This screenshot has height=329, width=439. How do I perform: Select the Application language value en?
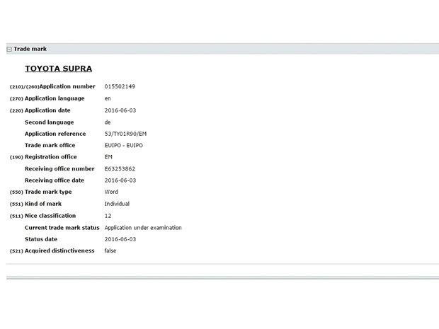pos(108,98)
